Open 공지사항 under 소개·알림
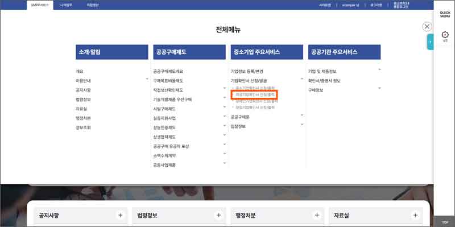 tap(83, 90)
